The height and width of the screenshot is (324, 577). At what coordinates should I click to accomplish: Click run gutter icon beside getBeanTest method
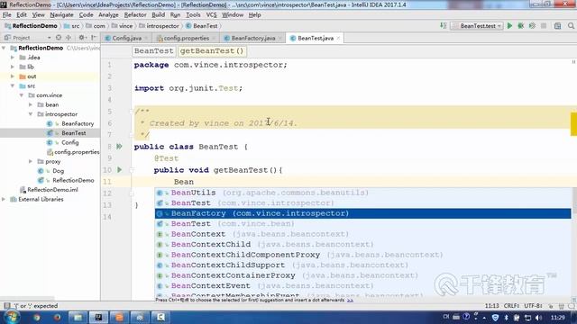(x=120, y=170)
